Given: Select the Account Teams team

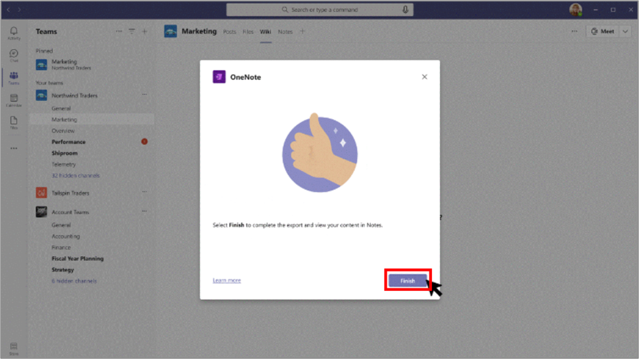Looking at the screenshot, I should [70, 212].
